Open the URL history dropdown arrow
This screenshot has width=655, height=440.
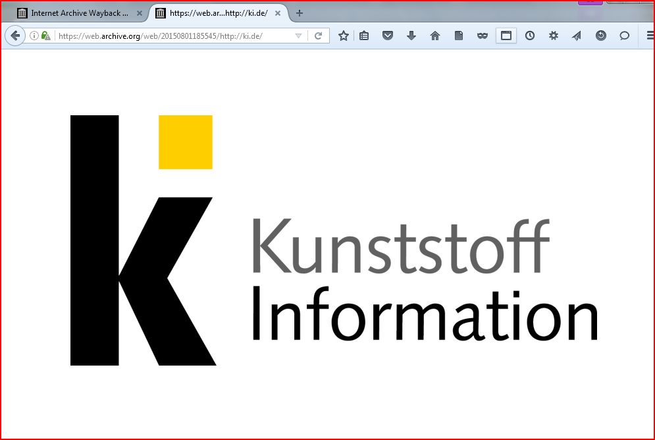pyautogui.click(x=298, y=36)
